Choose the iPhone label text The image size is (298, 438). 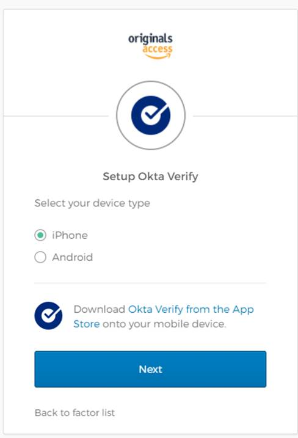click(x=70, y=235)
